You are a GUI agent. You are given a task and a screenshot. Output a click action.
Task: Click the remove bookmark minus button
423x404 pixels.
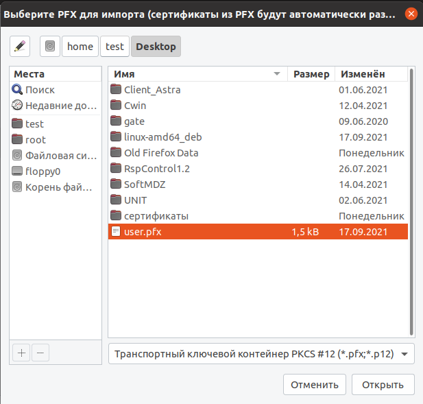(40, 353)
